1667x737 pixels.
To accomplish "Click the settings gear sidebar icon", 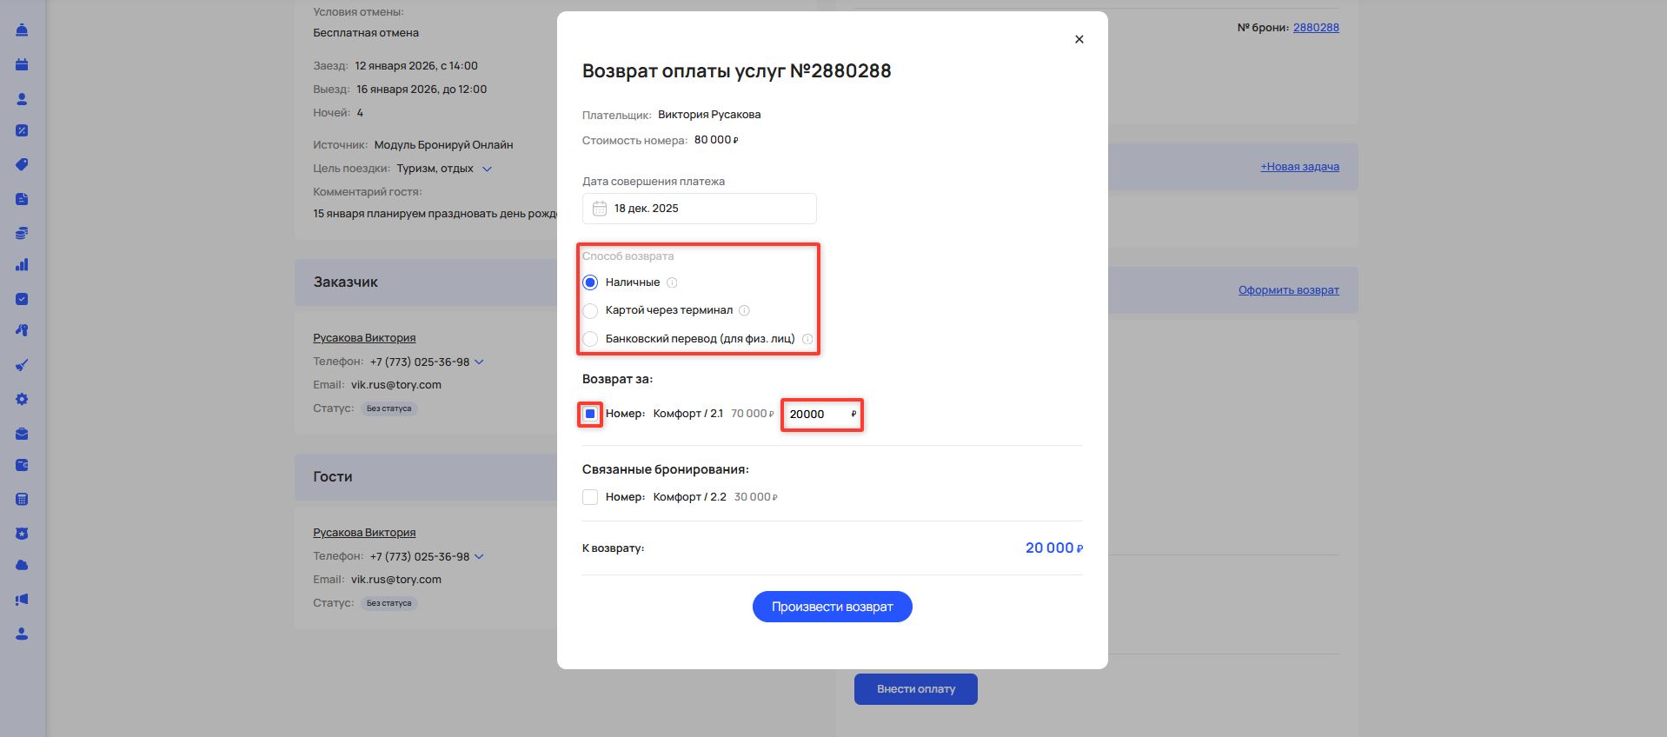I will 22,399.
